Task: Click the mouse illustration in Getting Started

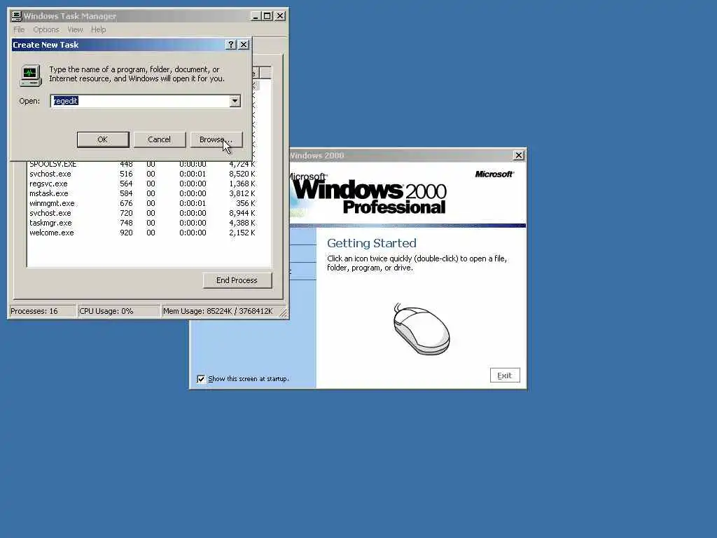Action: (x=422, y=329)
